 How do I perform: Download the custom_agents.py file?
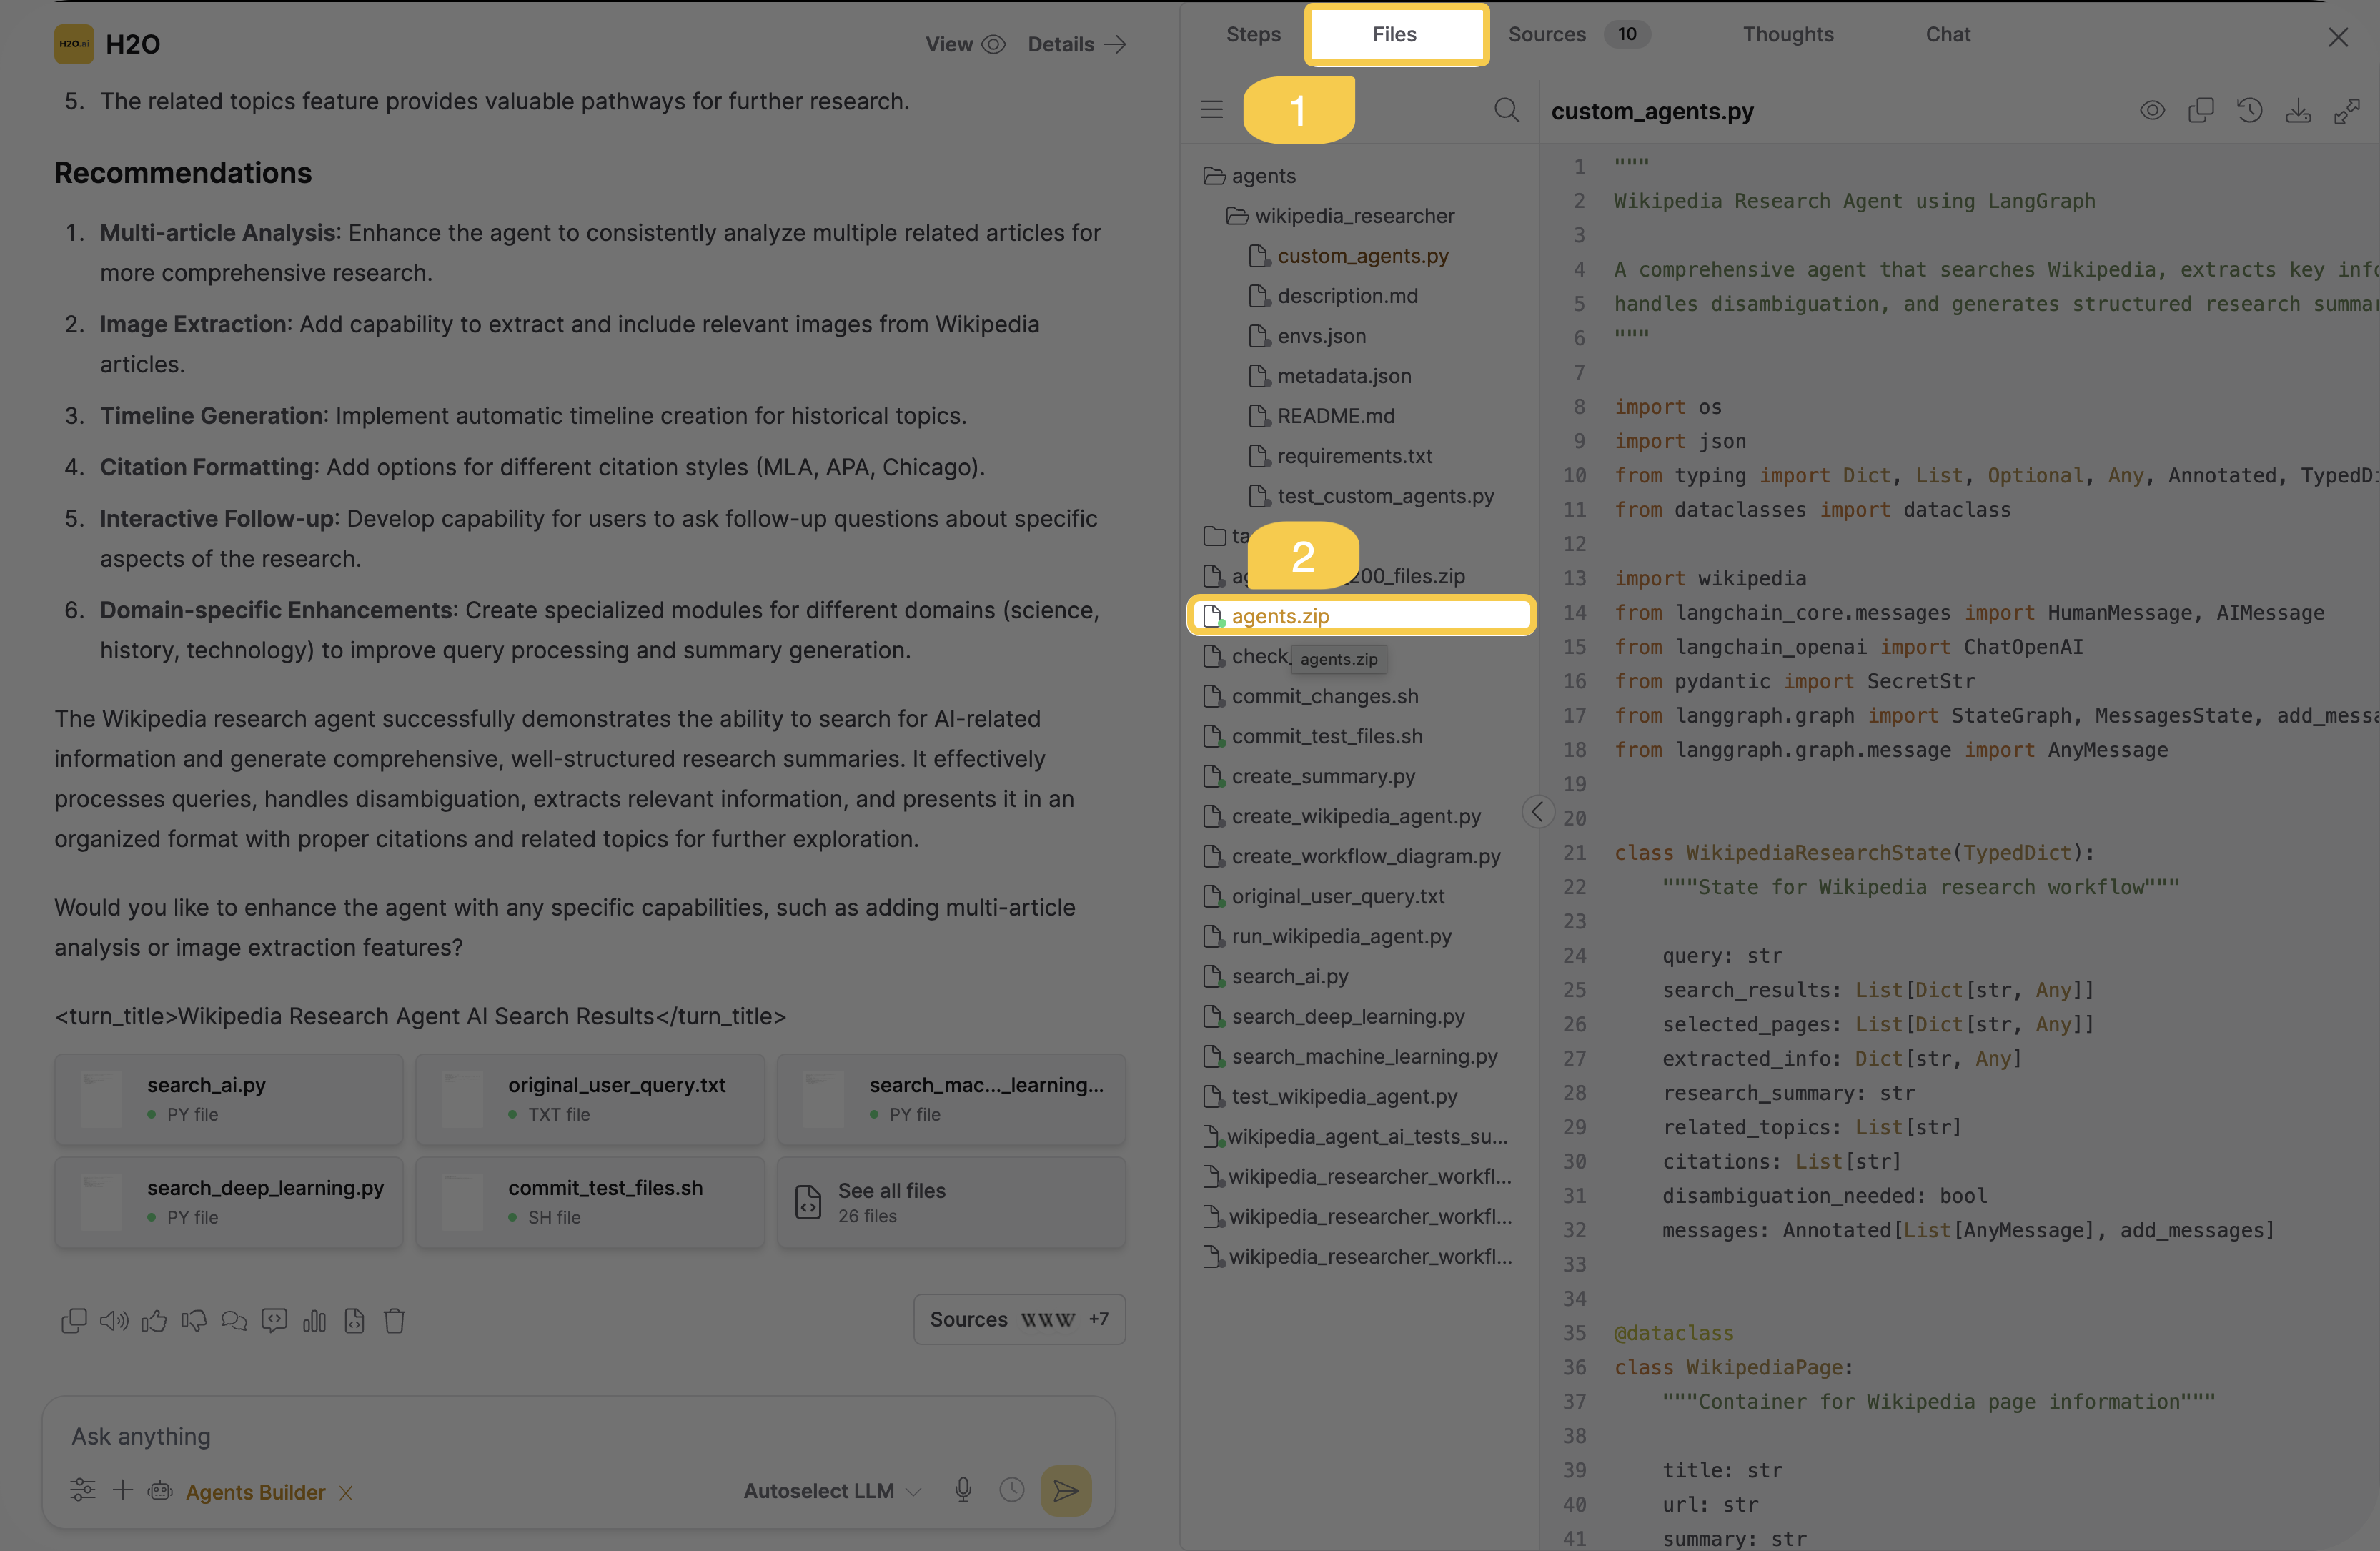2298,111
